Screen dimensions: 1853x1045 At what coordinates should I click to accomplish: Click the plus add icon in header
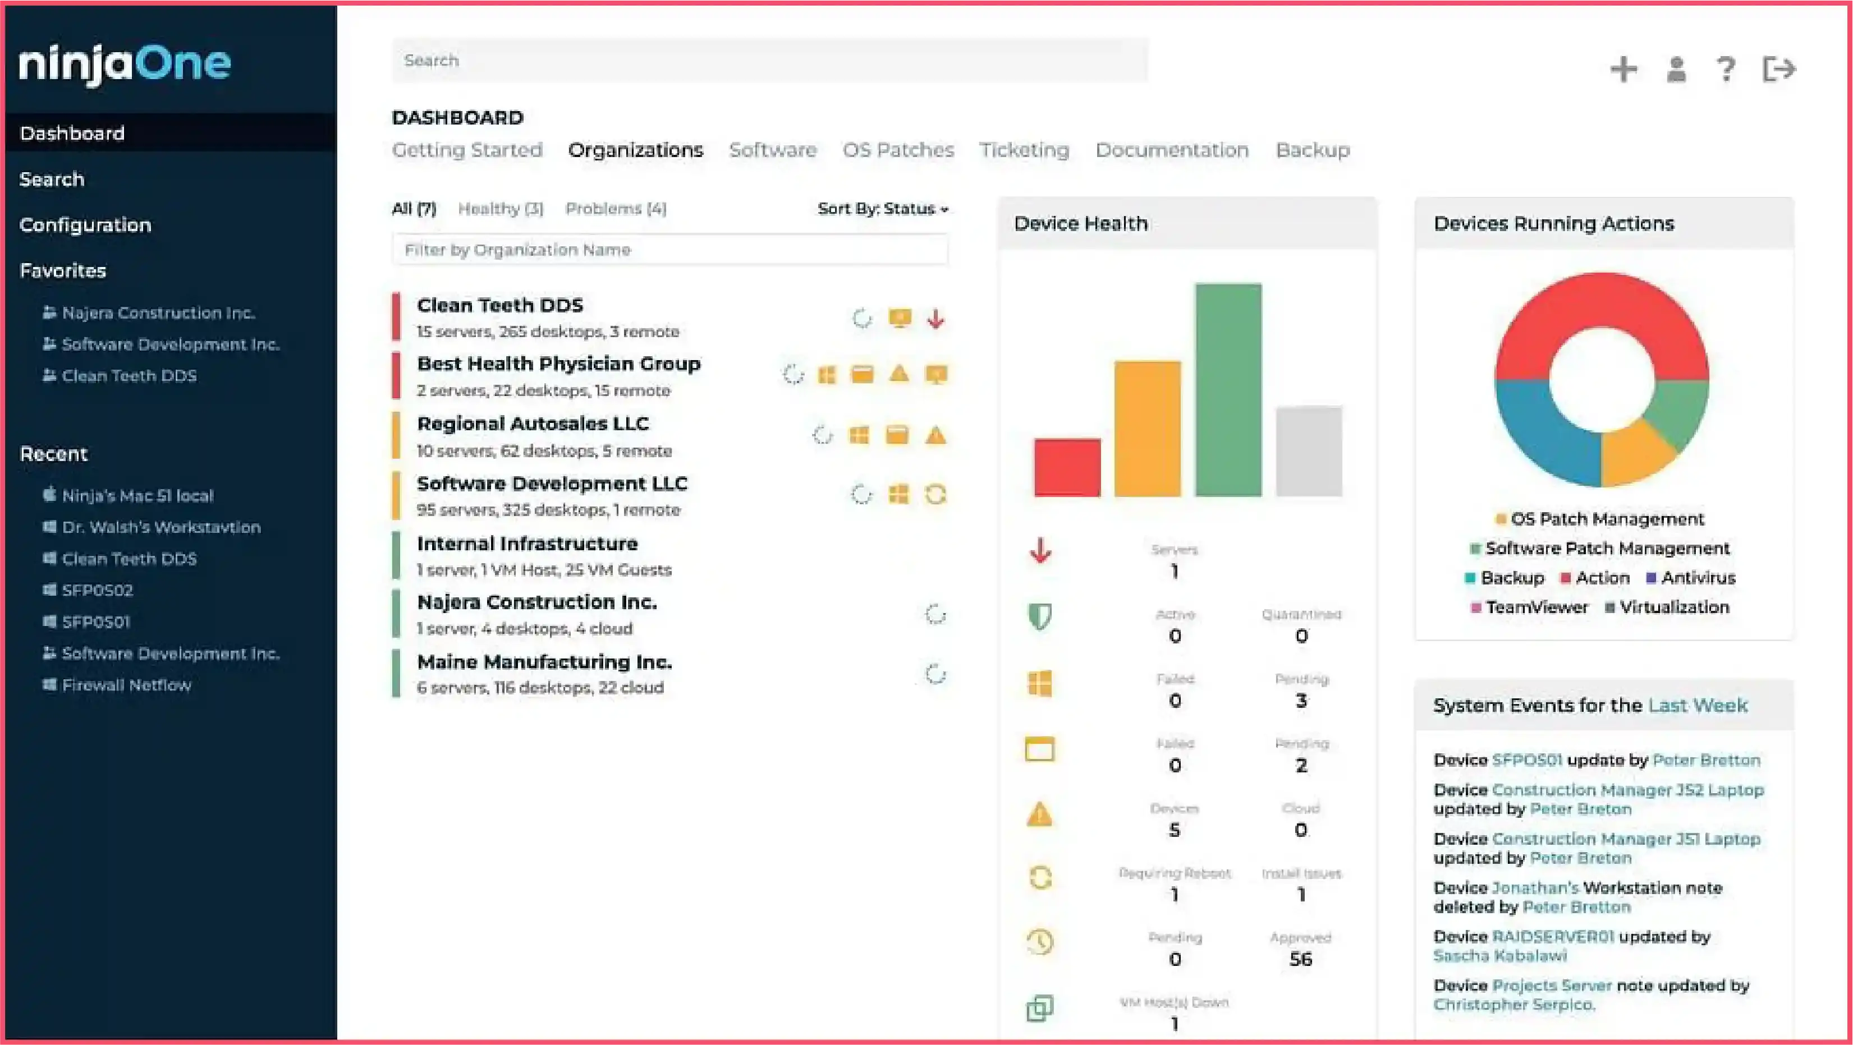coord(1623,70)
